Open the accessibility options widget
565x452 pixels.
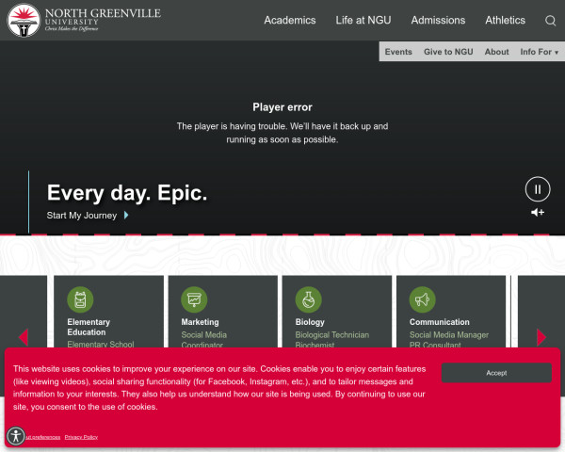click(x=15, y=436)
